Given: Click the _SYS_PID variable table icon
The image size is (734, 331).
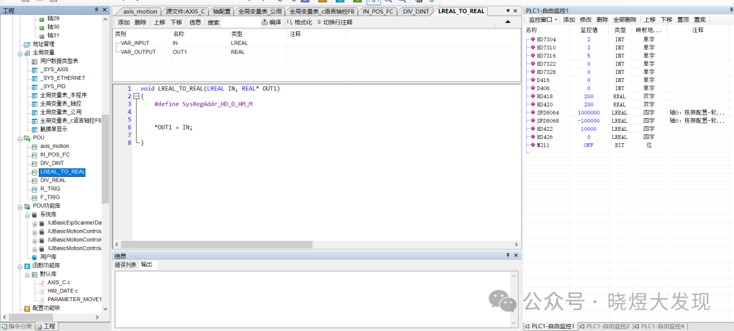Looking at the screenshot, I should point(34,87).
